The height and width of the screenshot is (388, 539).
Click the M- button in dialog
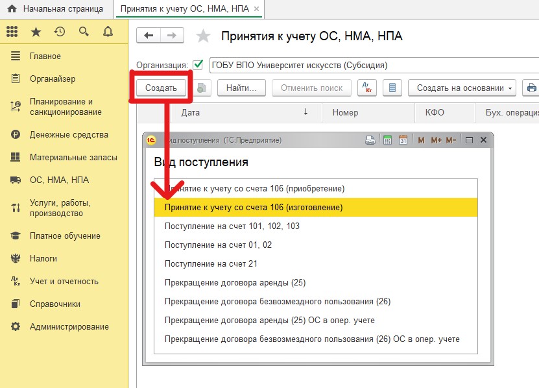tap(451, 140)
